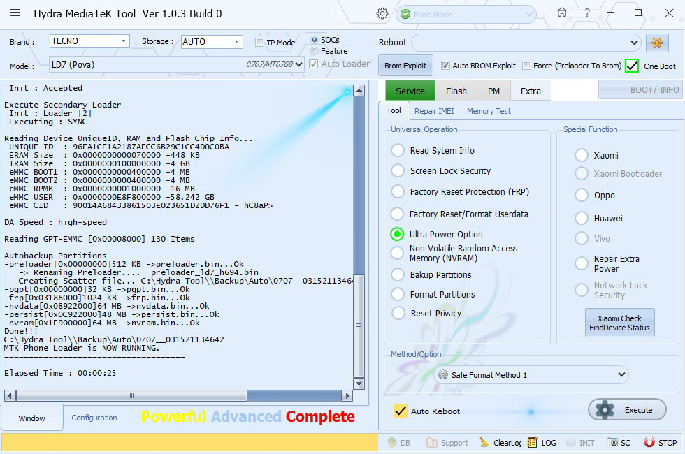Open the Extra tab
Screen dimensions: 685x454
point(531,91)
